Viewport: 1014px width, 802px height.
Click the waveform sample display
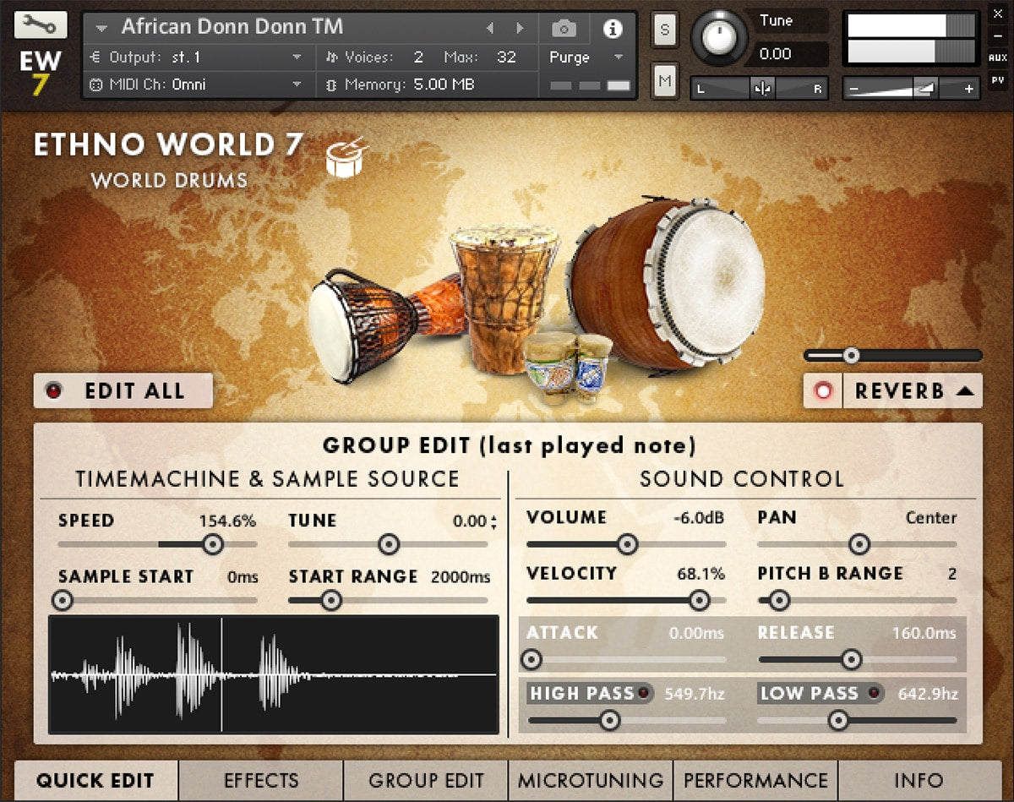point(274,674)
